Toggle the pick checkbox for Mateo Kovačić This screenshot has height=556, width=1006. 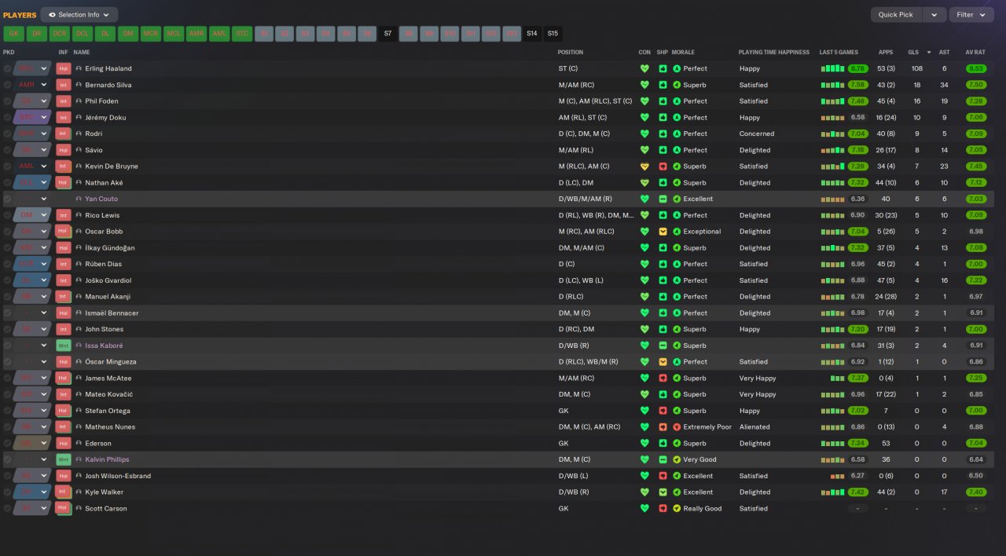point(7,394)
